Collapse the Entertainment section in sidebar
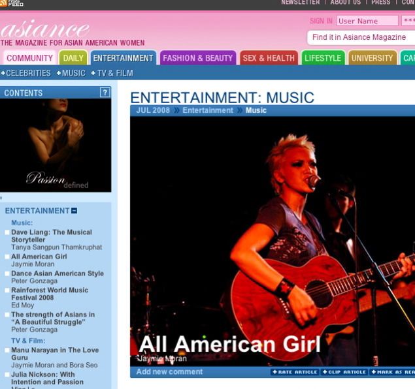This screenshot has height=389, width=415. [x=74, y=211]
